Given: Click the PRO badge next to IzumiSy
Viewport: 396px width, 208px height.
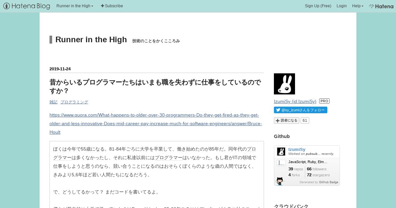Looking at the screenshot, I should click(324, 101).
